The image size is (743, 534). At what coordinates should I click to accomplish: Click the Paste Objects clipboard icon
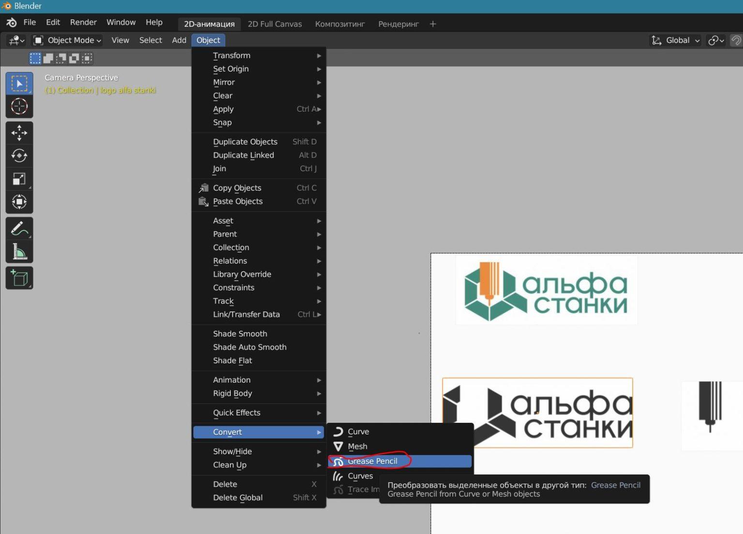(x=204, y=202)
